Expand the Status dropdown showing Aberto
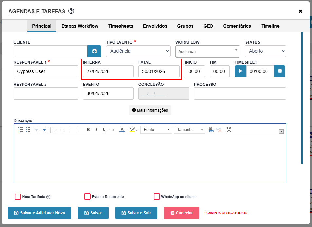Image resolution: width=312 pixels, height=227 pixels. click(x=266, y=51)
